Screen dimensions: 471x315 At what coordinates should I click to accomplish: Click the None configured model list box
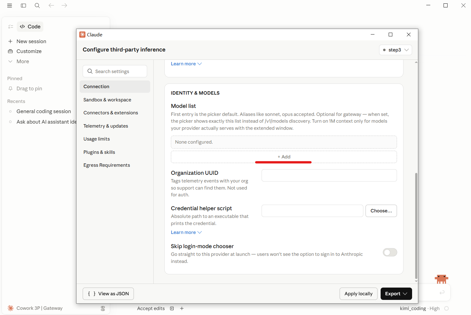[284, 142]
